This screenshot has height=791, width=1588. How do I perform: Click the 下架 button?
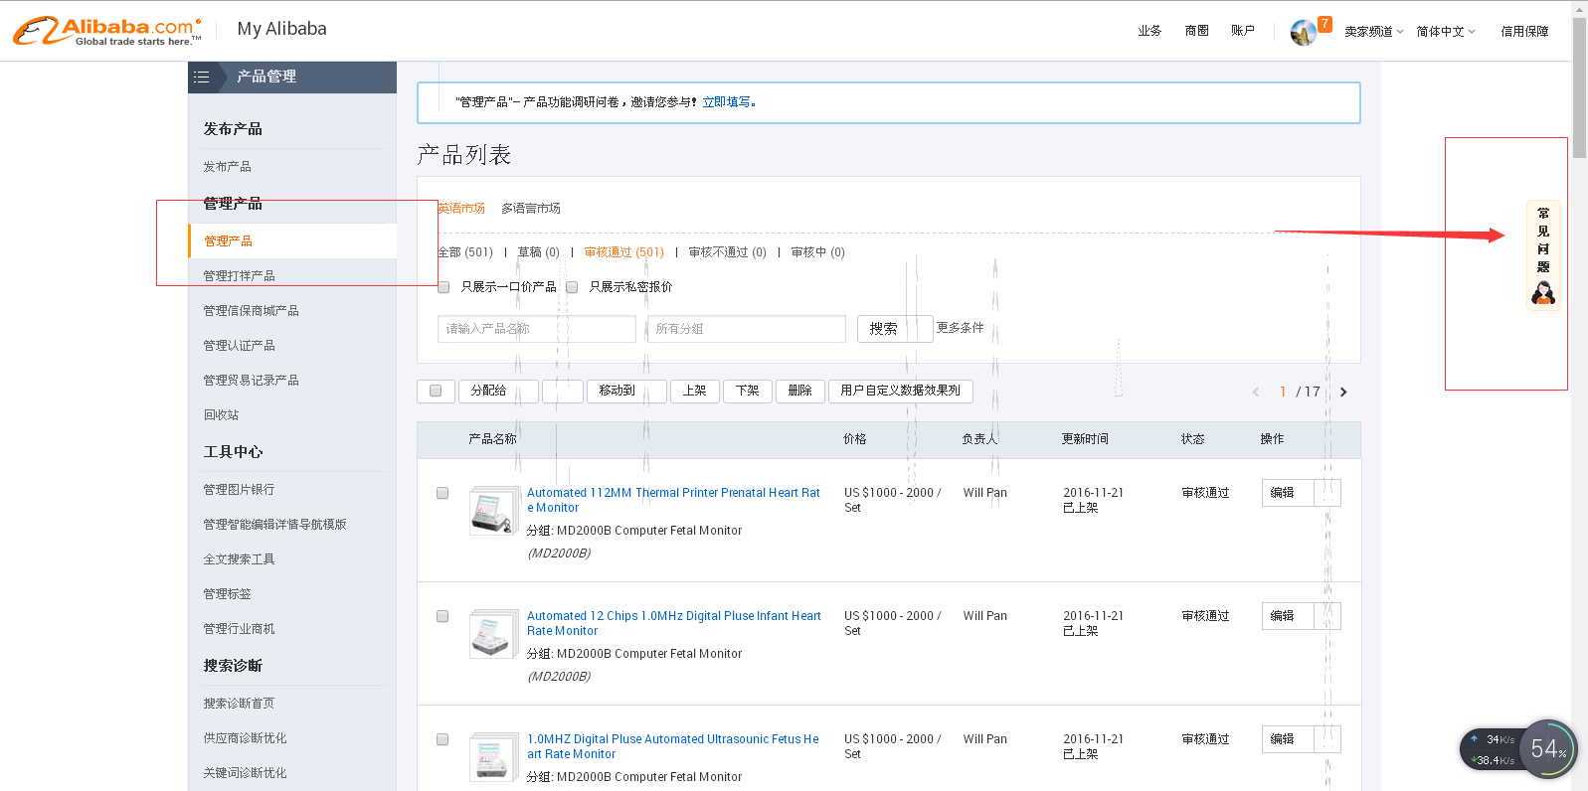pos(748,391)
